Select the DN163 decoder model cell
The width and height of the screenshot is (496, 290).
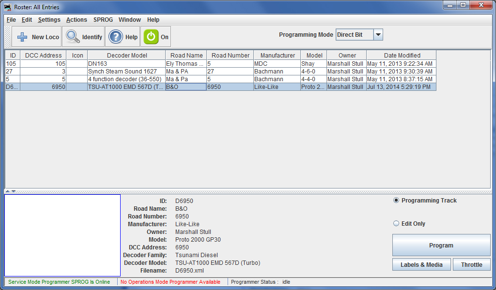coord(126,63)
